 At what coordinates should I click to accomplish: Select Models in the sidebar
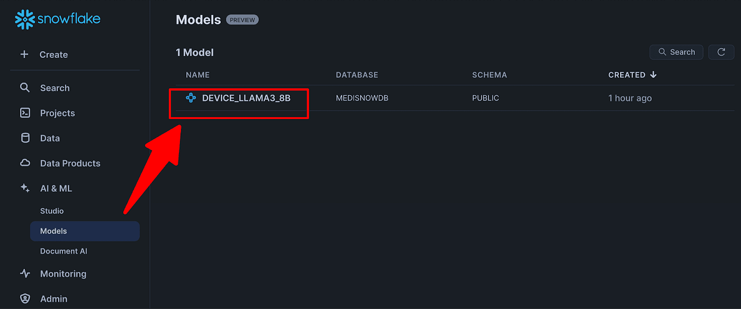click(85, 231)
